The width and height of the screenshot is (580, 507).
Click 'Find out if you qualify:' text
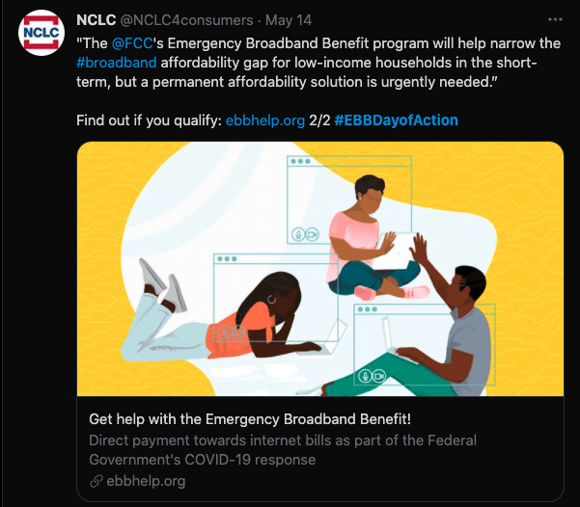pyautogui.click(x=149, y=120)
